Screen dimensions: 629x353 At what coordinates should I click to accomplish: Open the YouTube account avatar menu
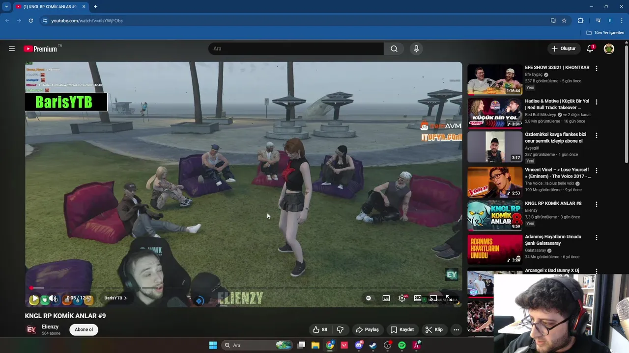point(609,49)
